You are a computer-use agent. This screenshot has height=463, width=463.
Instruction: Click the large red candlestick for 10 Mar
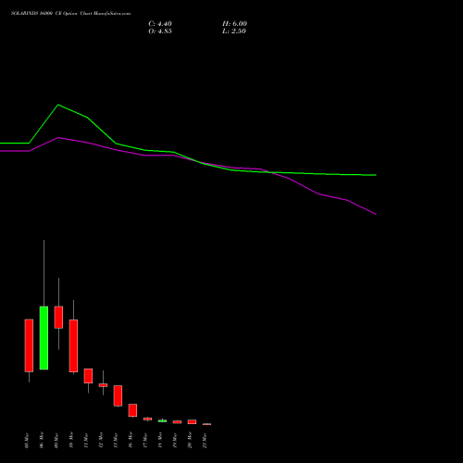coord(73,345)
